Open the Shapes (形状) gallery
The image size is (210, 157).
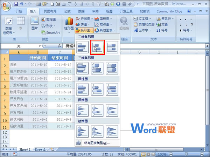coord(48,26)
